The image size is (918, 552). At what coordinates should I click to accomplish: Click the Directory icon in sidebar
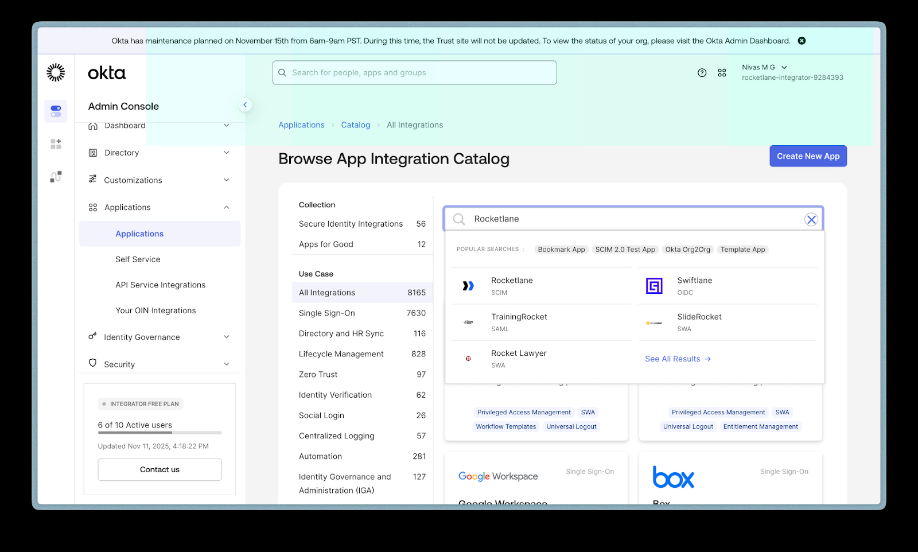click(93, 153)
